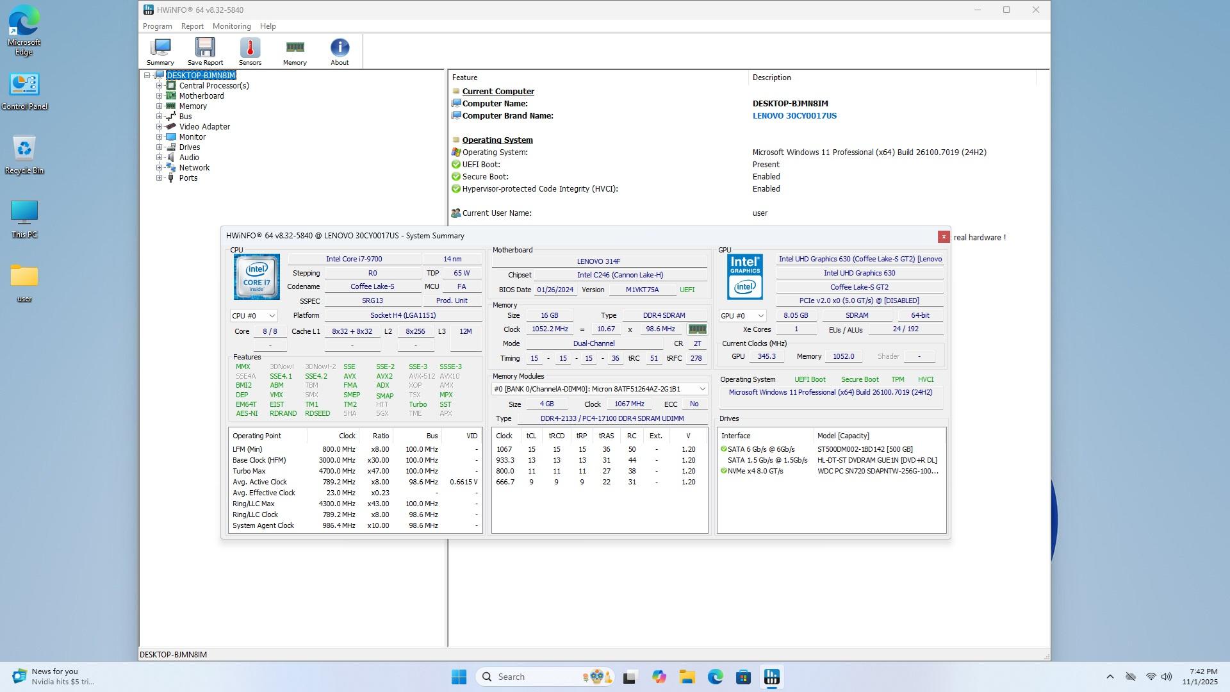
Task: Open File Explorer from the taskbar
Action: (687, 677)
